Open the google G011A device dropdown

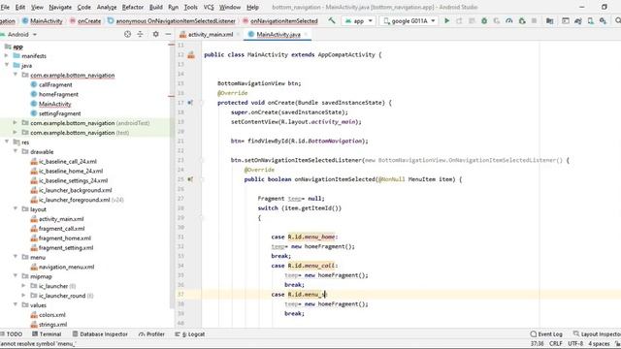409,21
